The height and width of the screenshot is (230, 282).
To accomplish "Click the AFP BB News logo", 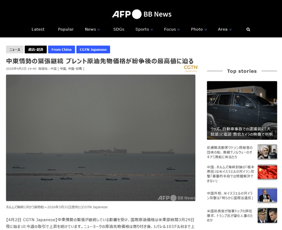I will [x=142, y=14].
